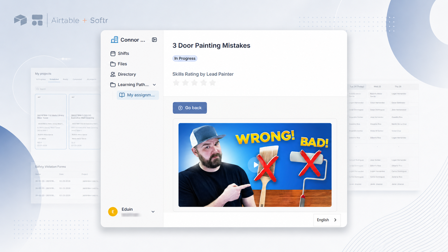
Task: Select the Thu 26 schedule column header
Action: [398, 87]
